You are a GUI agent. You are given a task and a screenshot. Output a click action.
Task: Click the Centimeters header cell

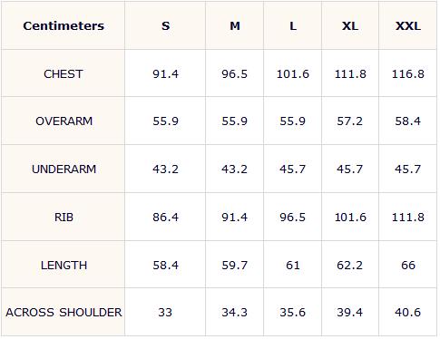[64, 25]
